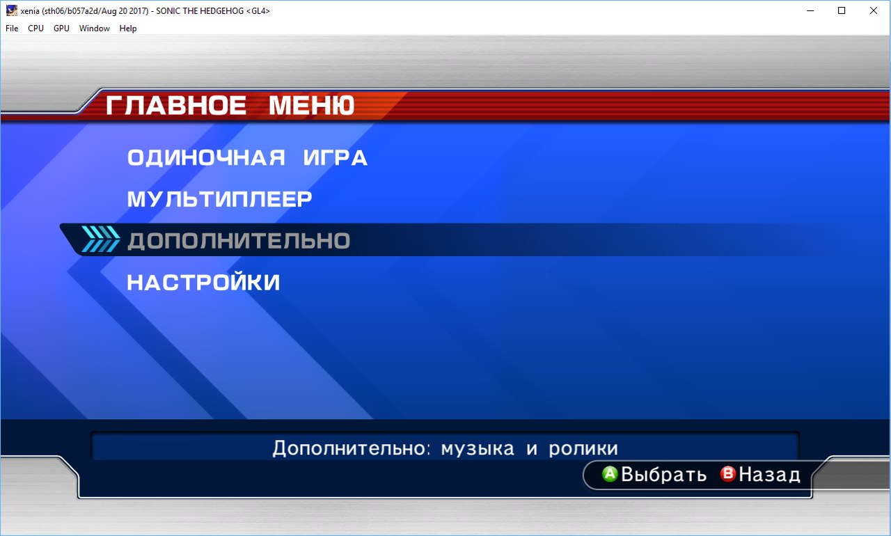
Task: Open the File menu
Action: click(x=12, y=29)
